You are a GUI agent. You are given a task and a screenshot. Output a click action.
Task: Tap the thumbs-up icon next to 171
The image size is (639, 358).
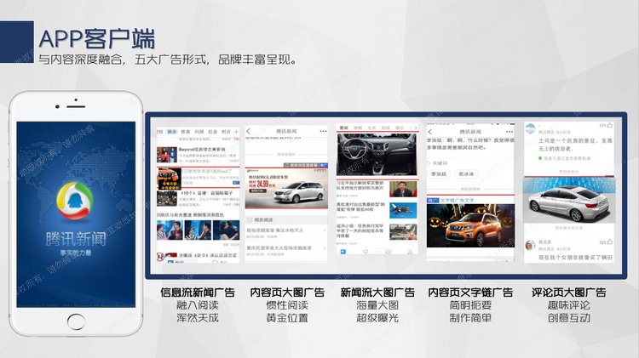click(610, 125)
